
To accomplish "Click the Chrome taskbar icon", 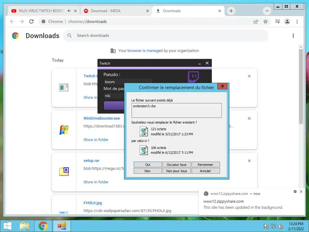I will click(x=43, y=226).
